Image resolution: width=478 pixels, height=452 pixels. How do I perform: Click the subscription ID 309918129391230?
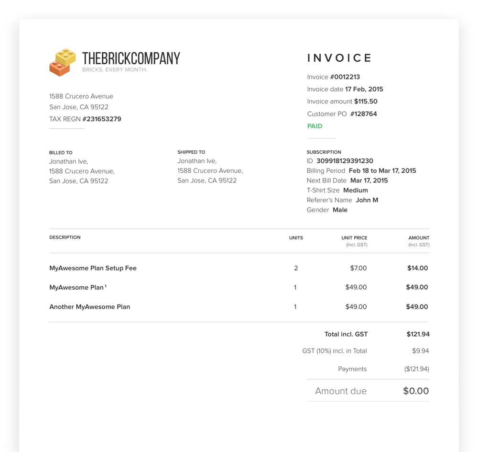pos(345,161)
